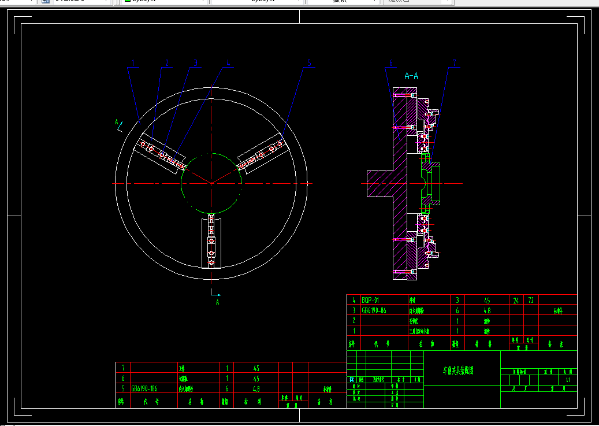The height and width of the screenshot is (426, 599).
Task: Click value 4.8 in the GB6190-186 row
Action: tap(256, 389)
